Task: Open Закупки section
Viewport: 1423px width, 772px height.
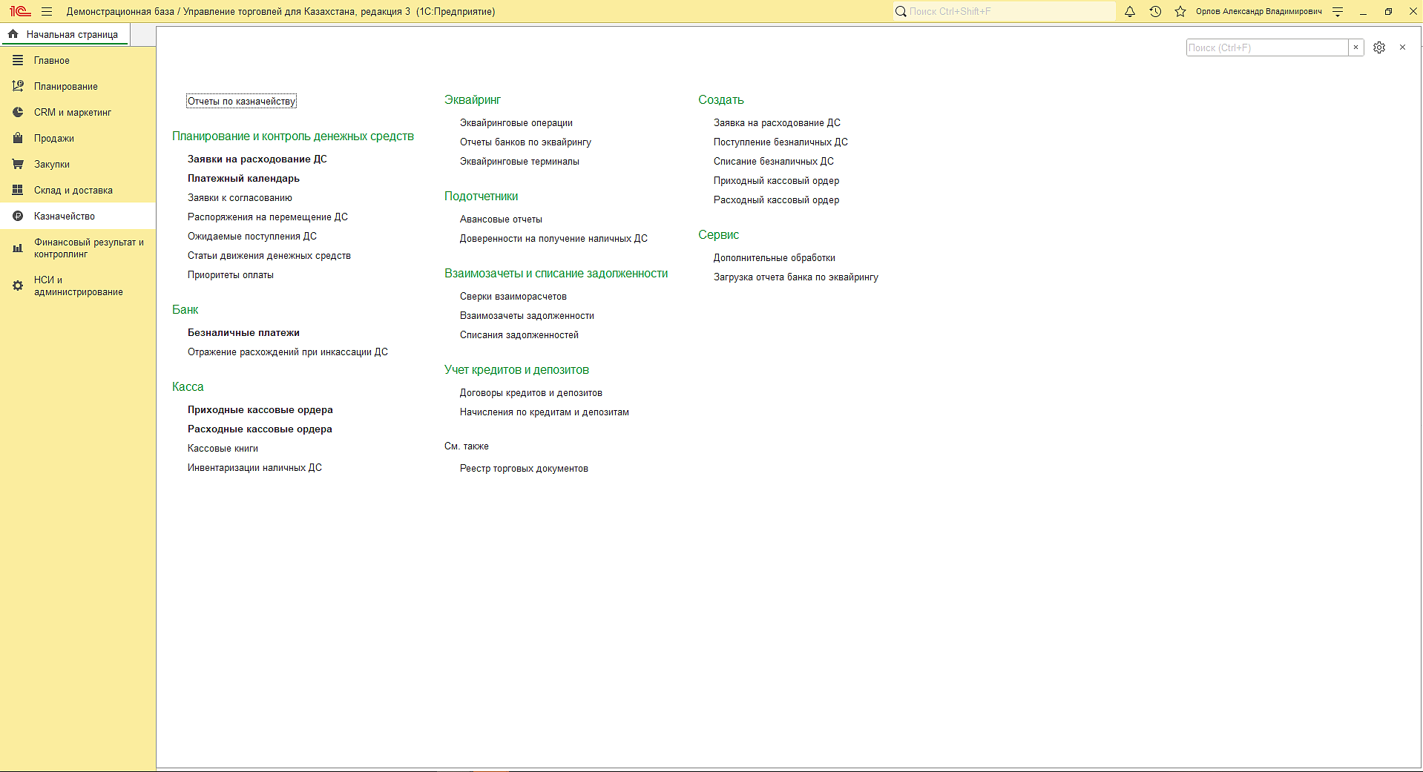Action: click(x=78, y=164)
